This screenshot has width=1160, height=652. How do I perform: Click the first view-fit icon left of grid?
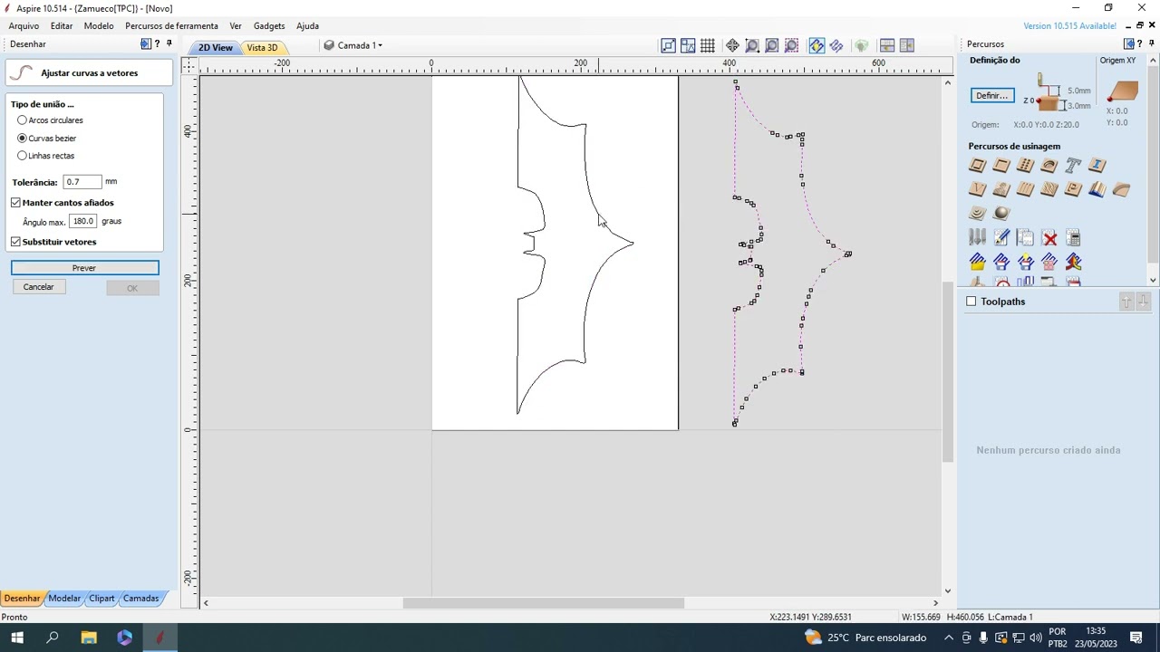tap(668, 45)
